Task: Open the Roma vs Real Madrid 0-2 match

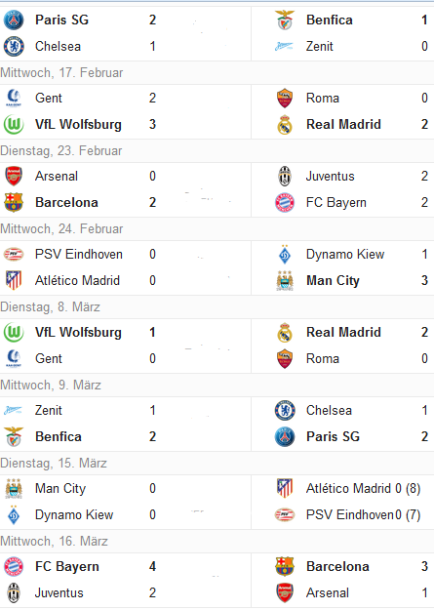Action: 342,111
